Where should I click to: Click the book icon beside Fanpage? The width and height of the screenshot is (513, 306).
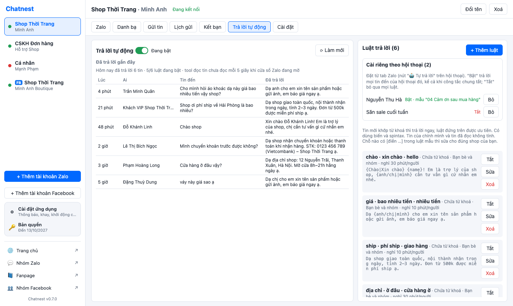click(x=10, y=275)
